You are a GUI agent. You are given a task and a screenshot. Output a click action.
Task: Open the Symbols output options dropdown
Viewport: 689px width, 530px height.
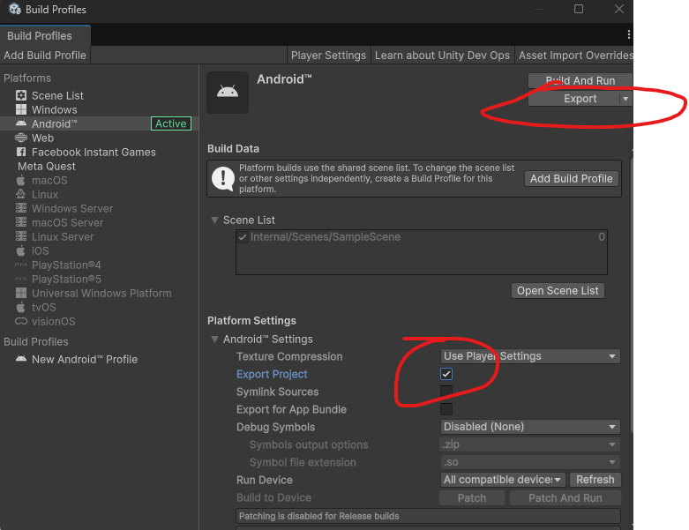[530, 444]
